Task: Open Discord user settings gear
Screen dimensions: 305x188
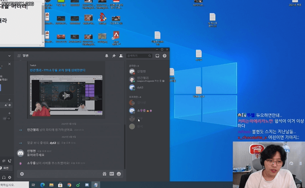Action: (x=10, y=177)
